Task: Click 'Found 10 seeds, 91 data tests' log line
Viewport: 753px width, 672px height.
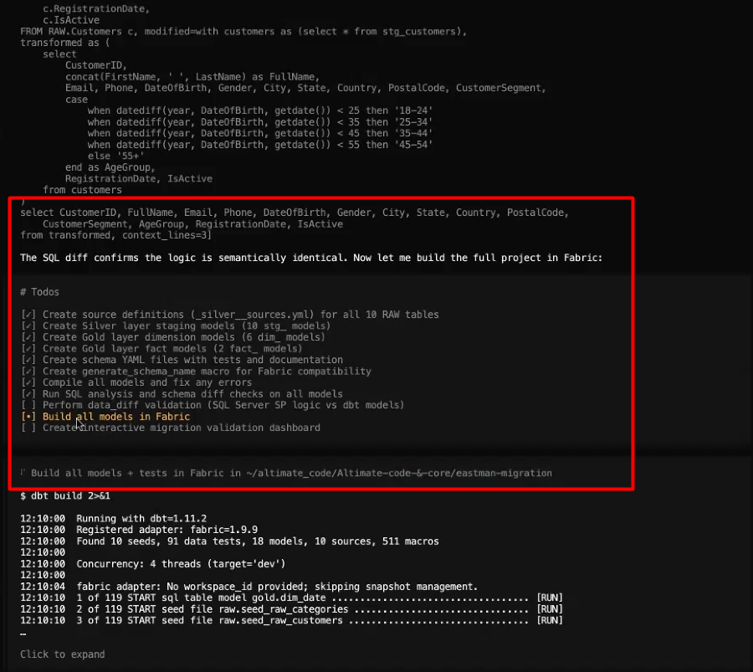Action: [229, 541]
